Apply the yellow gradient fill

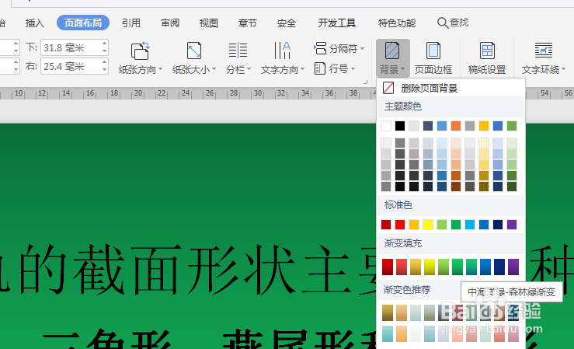[430, 267]
